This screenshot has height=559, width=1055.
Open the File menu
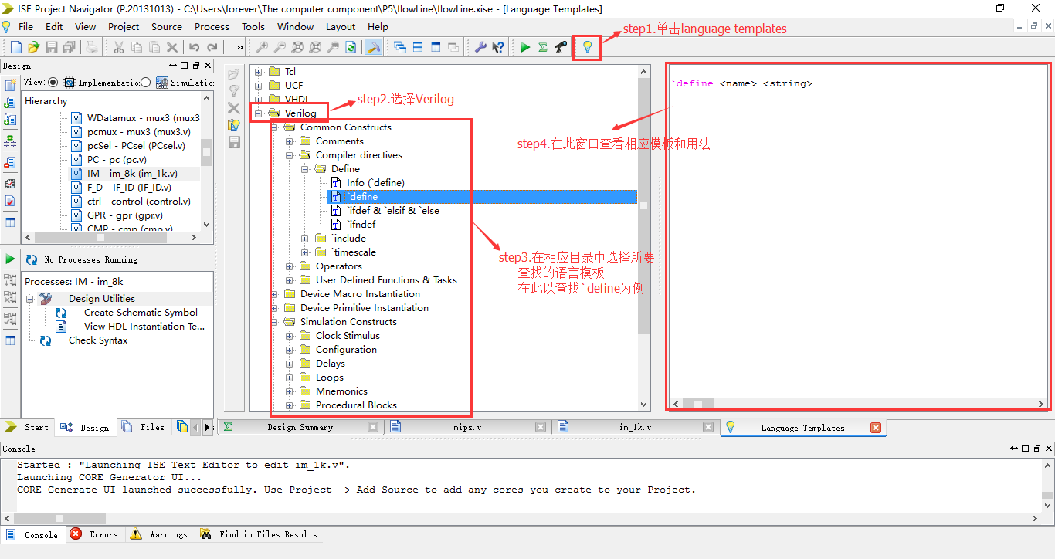25,26
